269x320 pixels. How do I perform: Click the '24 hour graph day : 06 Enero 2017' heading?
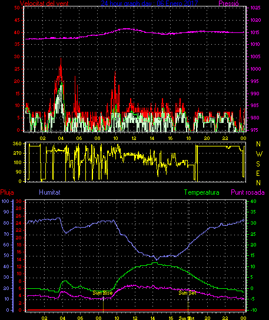(x=150, y=3)
